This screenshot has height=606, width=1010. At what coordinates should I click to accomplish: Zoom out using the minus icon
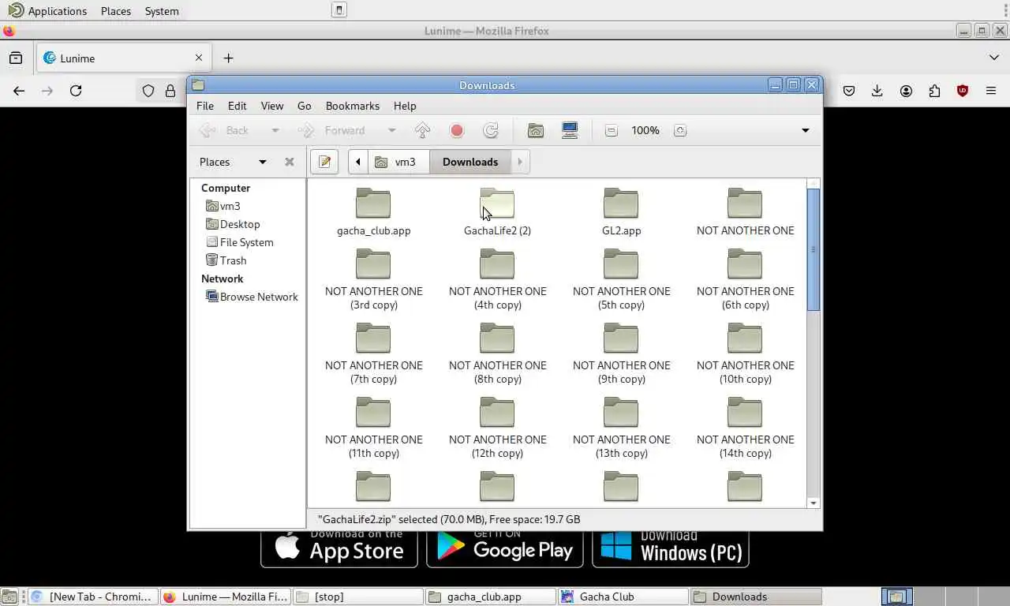tap(611, 130)
